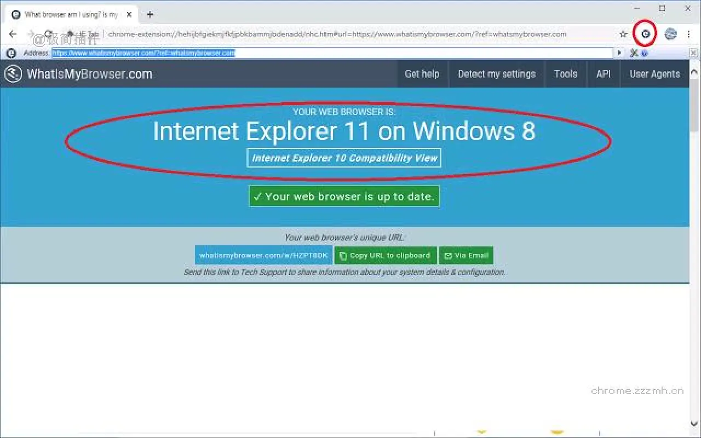Switch to the Detect my settings tab
701x438 pixels.
coord(497,74)
